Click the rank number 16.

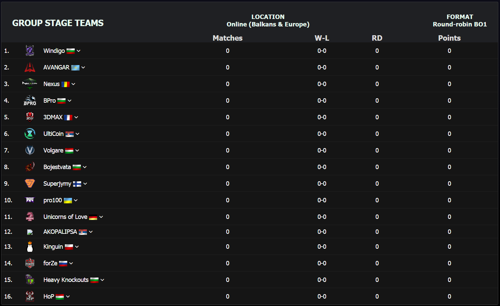point(8,297)
